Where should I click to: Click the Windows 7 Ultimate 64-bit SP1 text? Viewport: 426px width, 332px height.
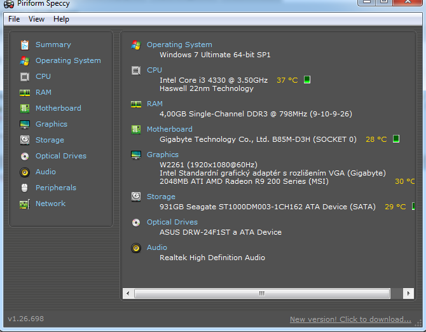(215, 55)
